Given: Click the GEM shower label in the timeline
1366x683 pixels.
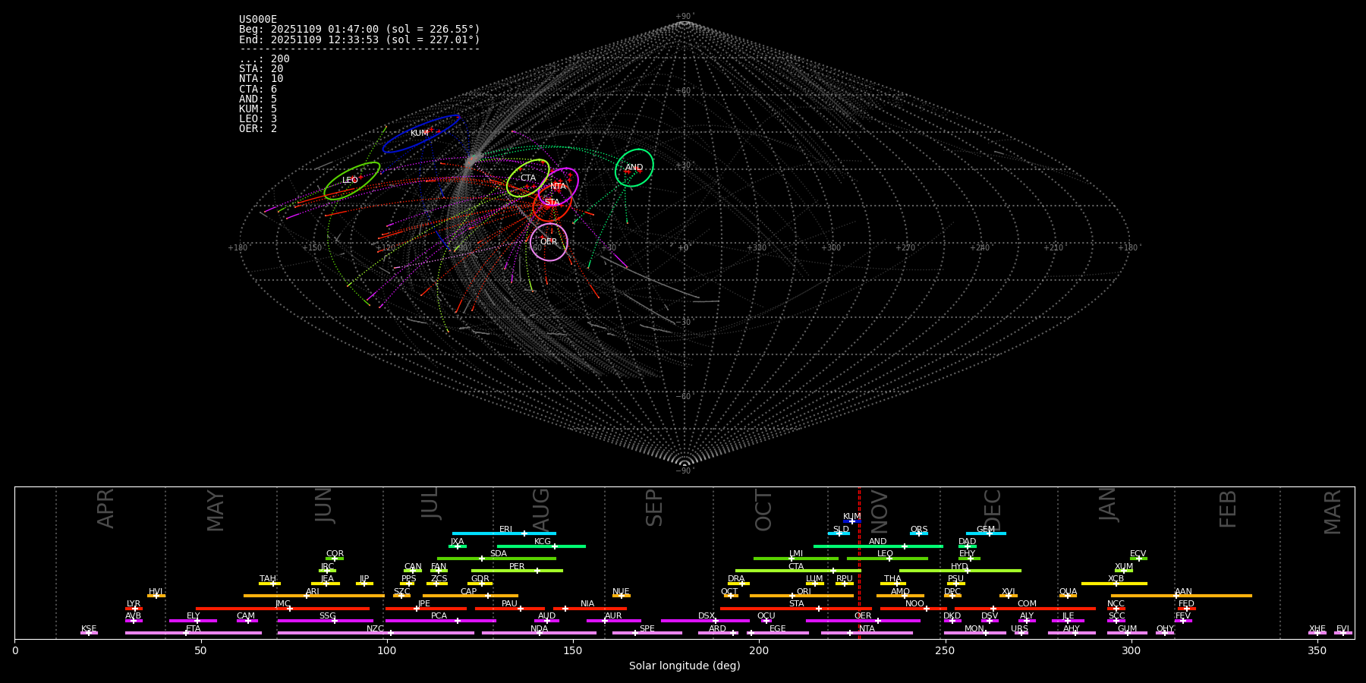Looking at the screenshot, I should click(986, 530).
